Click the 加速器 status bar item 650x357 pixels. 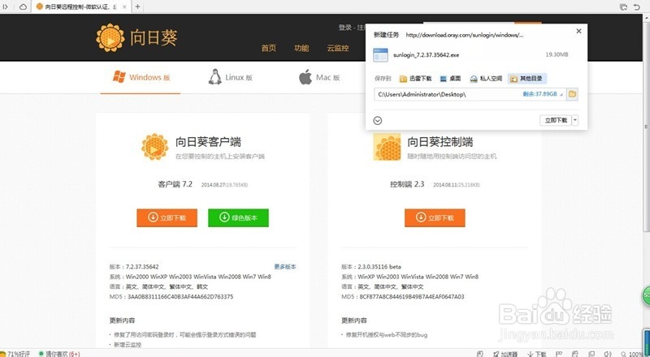pyautogui.click(x=505, y=354)
